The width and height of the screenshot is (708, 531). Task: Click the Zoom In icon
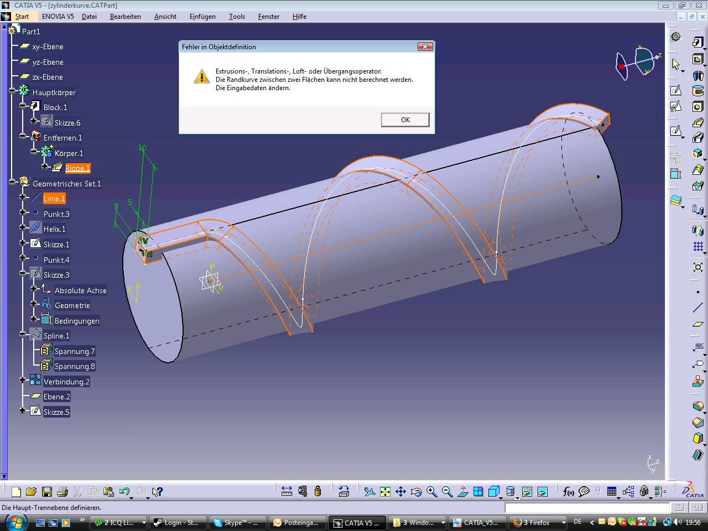click(431, 491)
